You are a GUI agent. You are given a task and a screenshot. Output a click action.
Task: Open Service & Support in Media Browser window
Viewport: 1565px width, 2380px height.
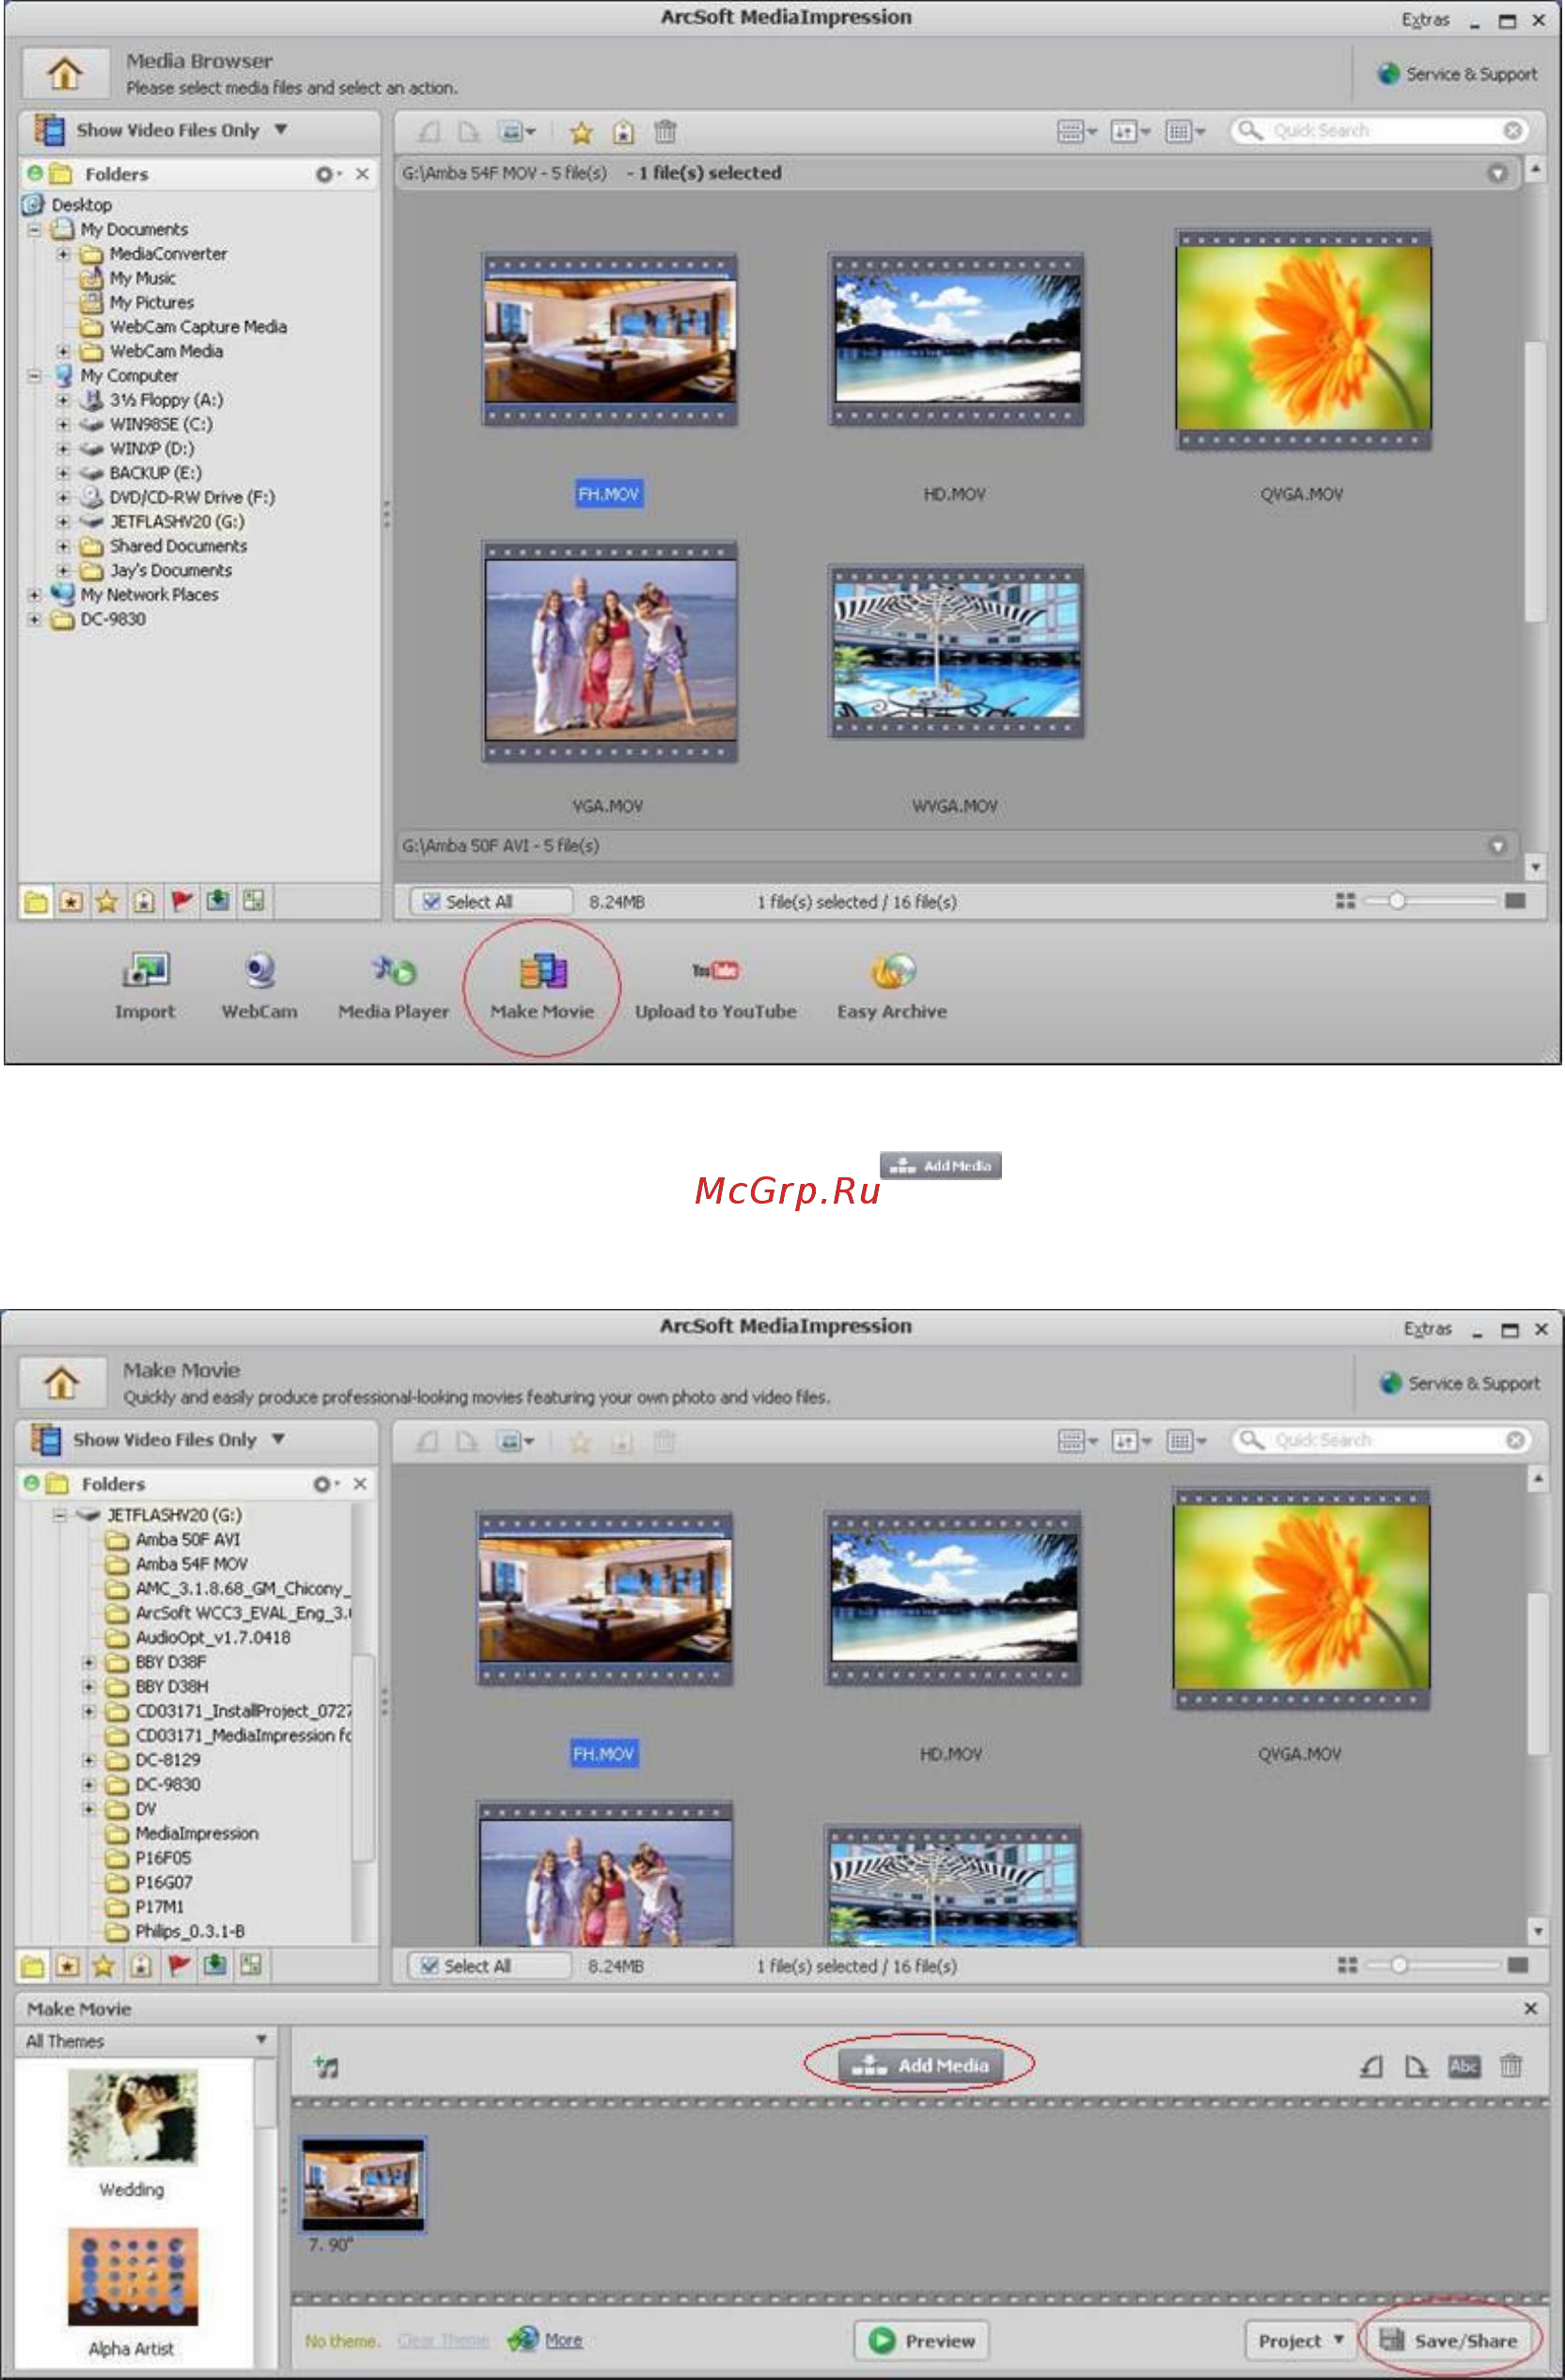pos(1459,74)
